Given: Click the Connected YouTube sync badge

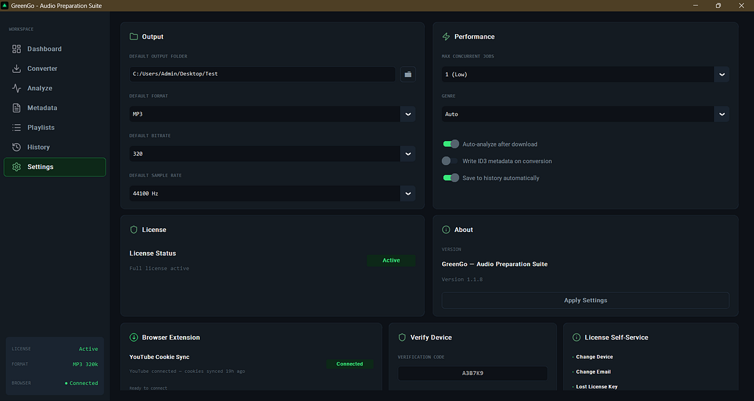Looking at the screenshot, I should click(349, 364).
